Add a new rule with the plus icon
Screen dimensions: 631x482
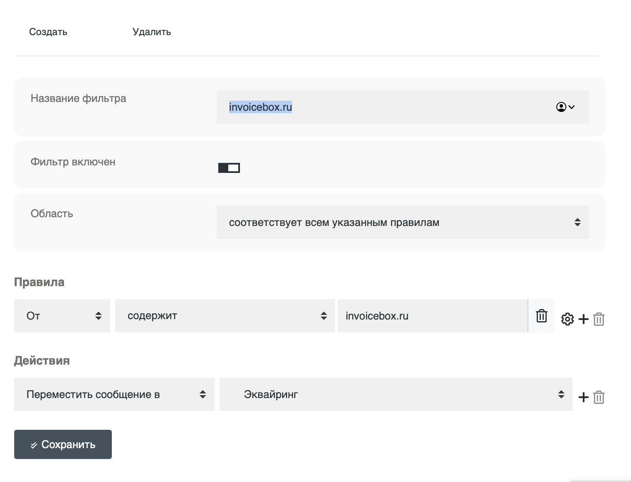click(x=583, y=319)
